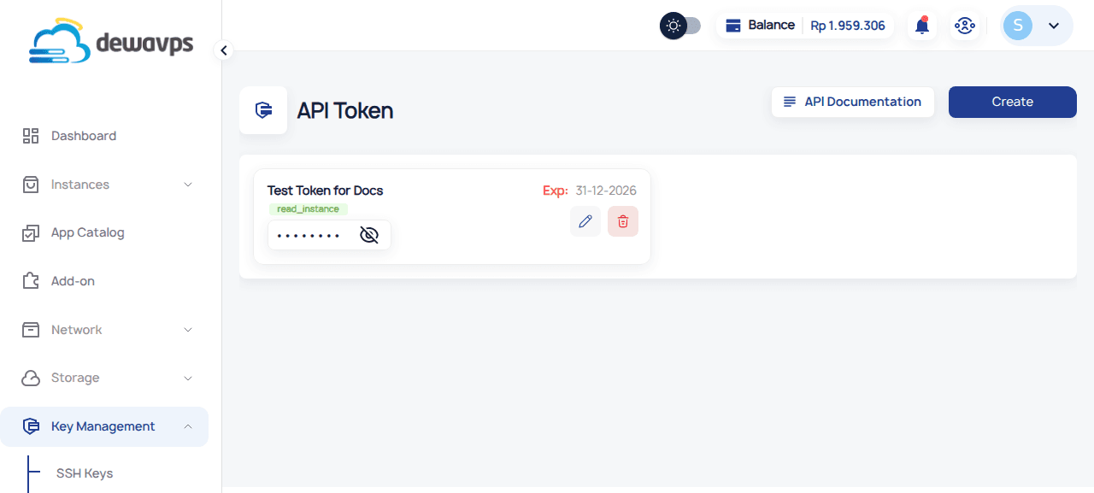The height and width of the screenshot is (493, 1094).
Task: Click the App Catalog sidebar icon
Action: pyautogui.click(x=31, y=232)
